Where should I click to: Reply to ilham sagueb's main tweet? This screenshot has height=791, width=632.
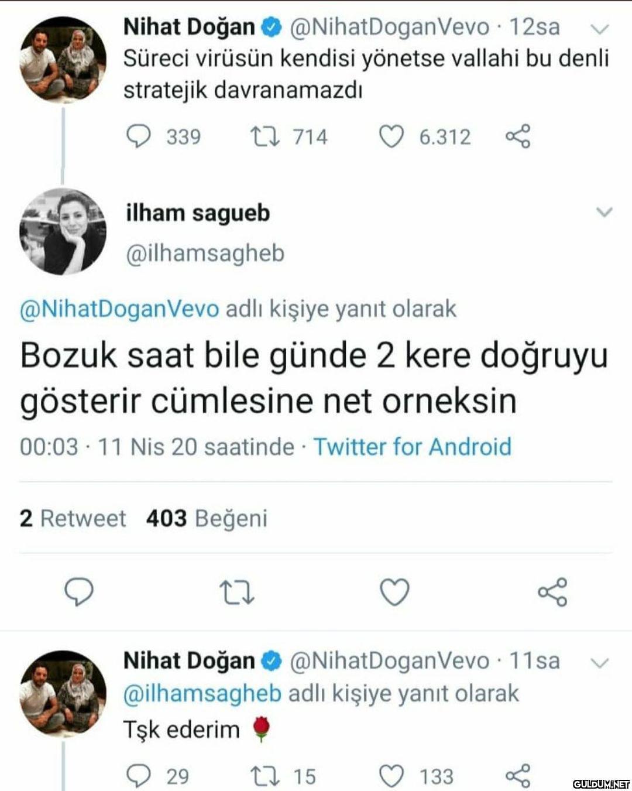[x=78, y=592]
